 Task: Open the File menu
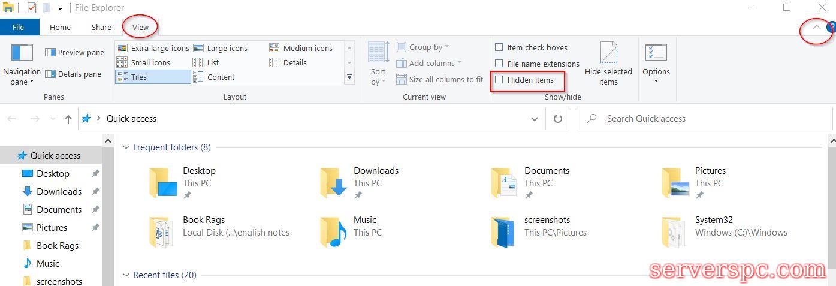coord(19,27)
